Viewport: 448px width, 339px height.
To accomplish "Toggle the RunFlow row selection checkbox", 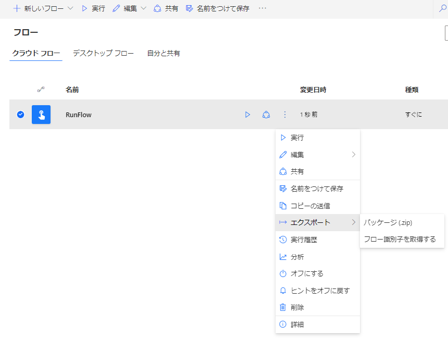I will tap(20, 115).
